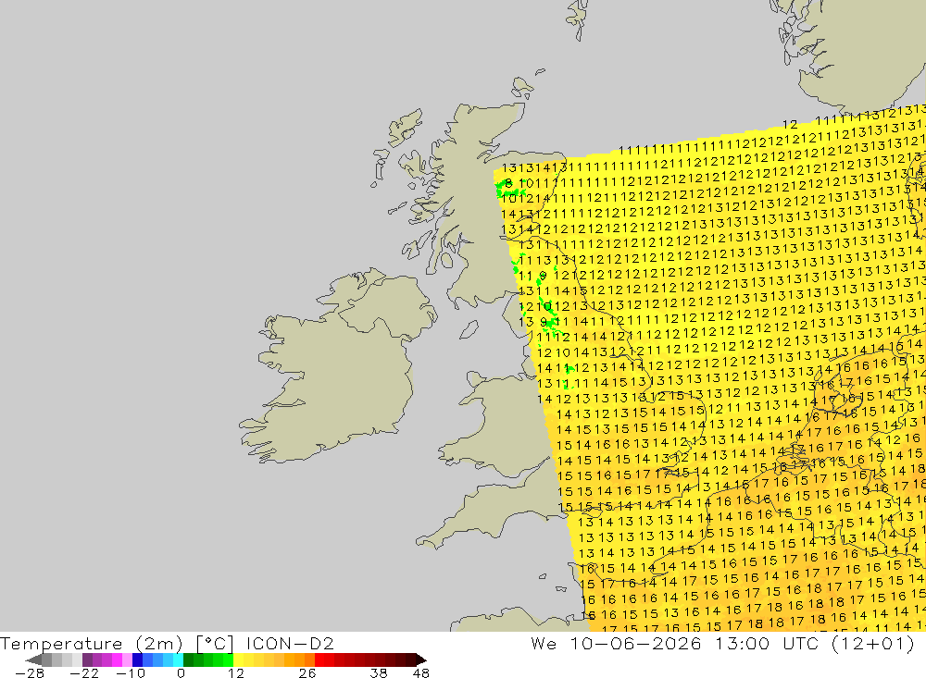Click the cyan swatch left of green
This screenshot has height=678, width=926.
coord(179,660)
